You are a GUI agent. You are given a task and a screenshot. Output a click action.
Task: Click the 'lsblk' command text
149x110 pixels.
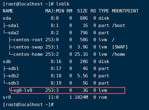[63, 4]
